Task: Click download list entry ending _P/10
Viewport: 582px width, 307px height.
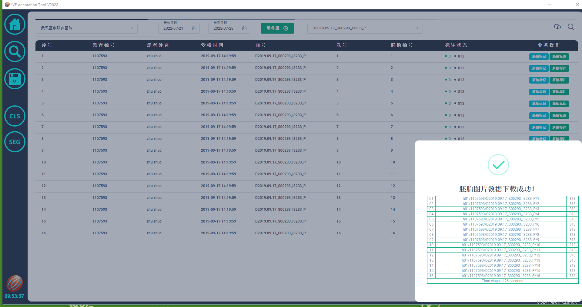Action: click(x=501, y=245)
